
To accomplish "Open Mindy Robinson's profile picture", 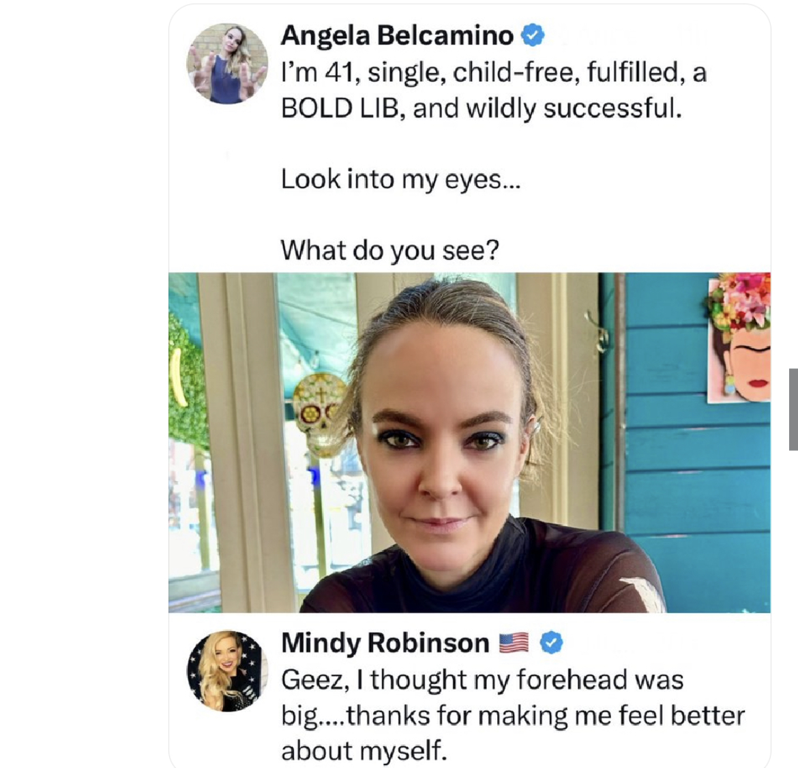I will pos(227,671).
